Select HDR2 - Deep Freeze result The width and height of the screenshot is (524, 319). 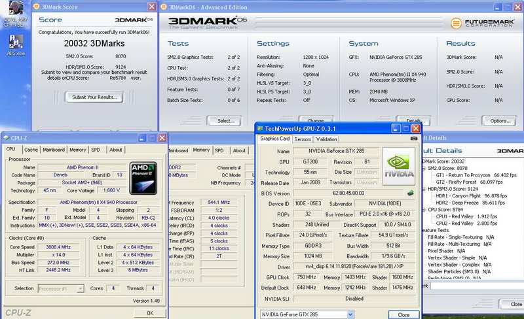(470, 203)
